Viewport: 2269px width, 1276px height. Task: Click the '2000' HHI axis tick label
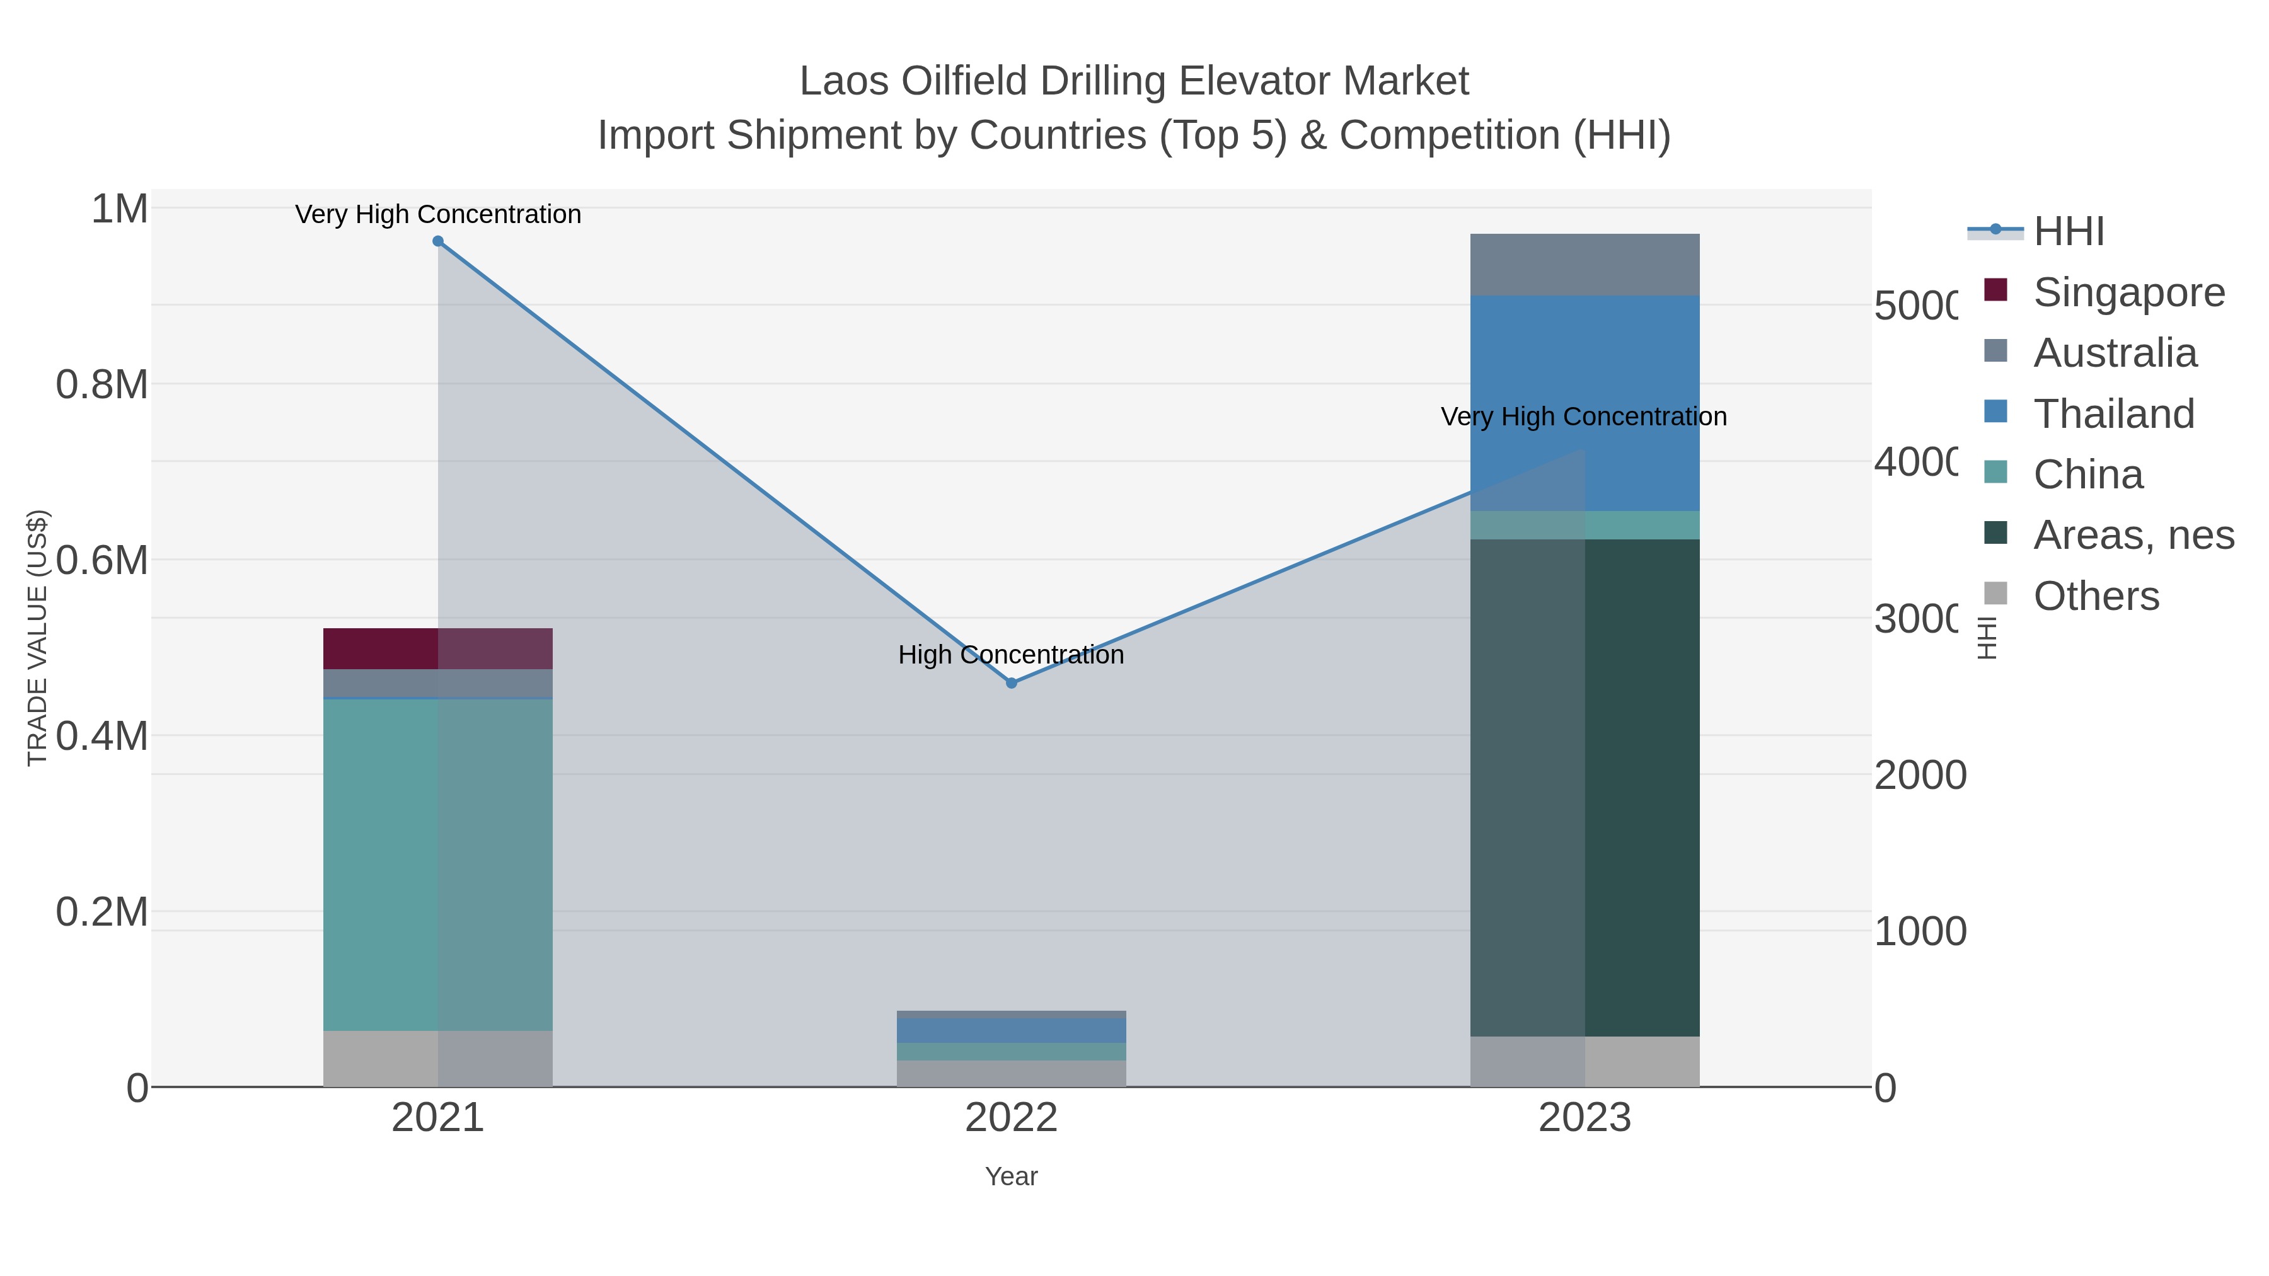click(x=1920, y=776)
